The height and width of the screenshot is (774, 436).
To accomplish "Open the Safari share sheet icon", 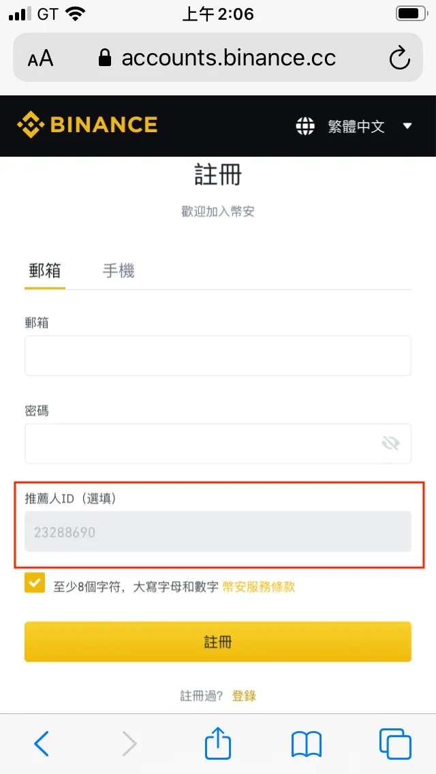I will tap(217, 743).
